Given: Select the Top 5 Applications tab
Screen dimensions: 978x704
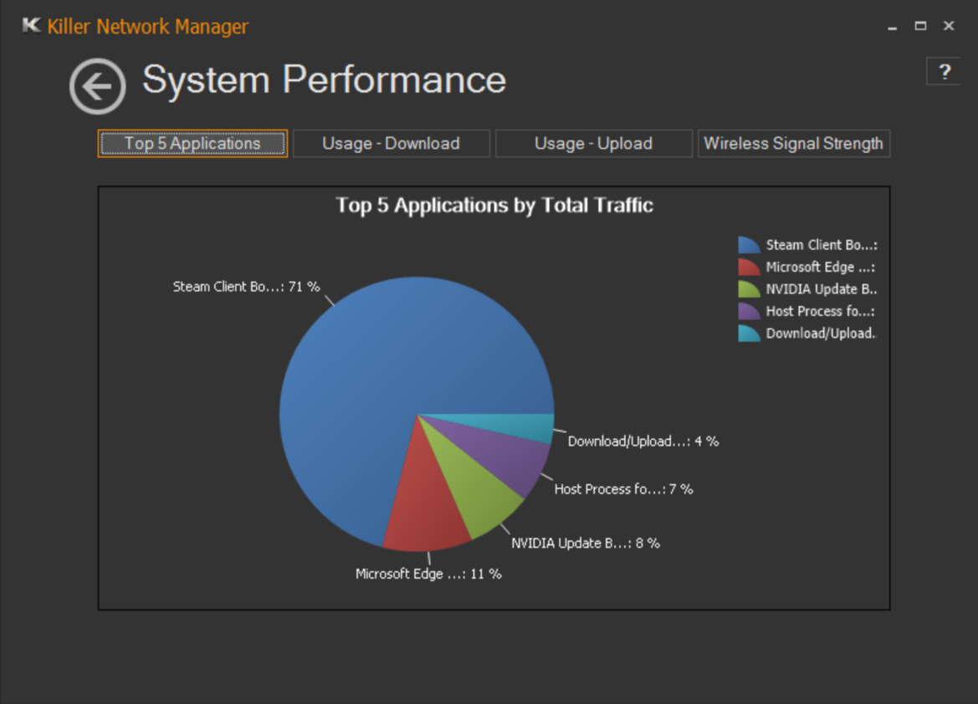Looking at the screenshot, I should click(192, 144).
